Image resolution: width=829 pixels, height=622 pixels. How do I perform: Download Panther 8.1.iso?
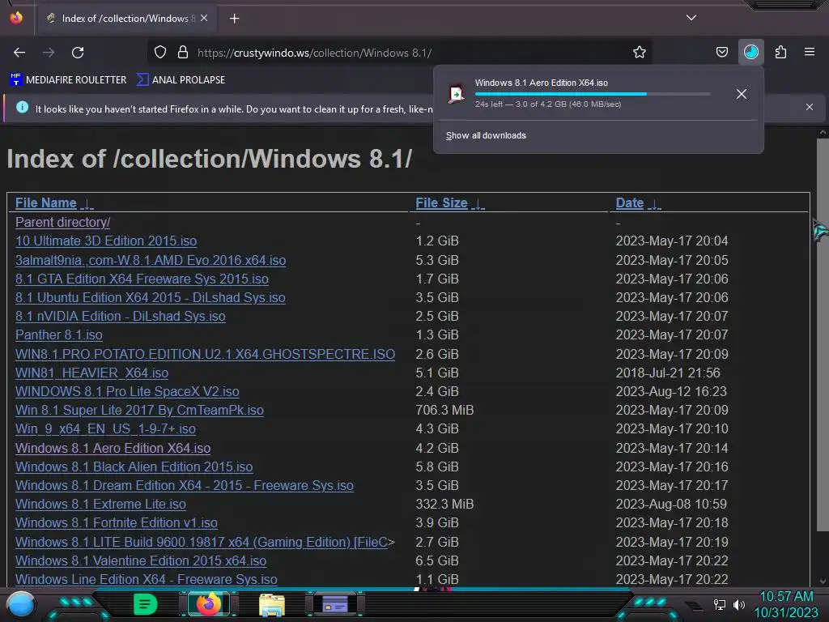point(58,334)
